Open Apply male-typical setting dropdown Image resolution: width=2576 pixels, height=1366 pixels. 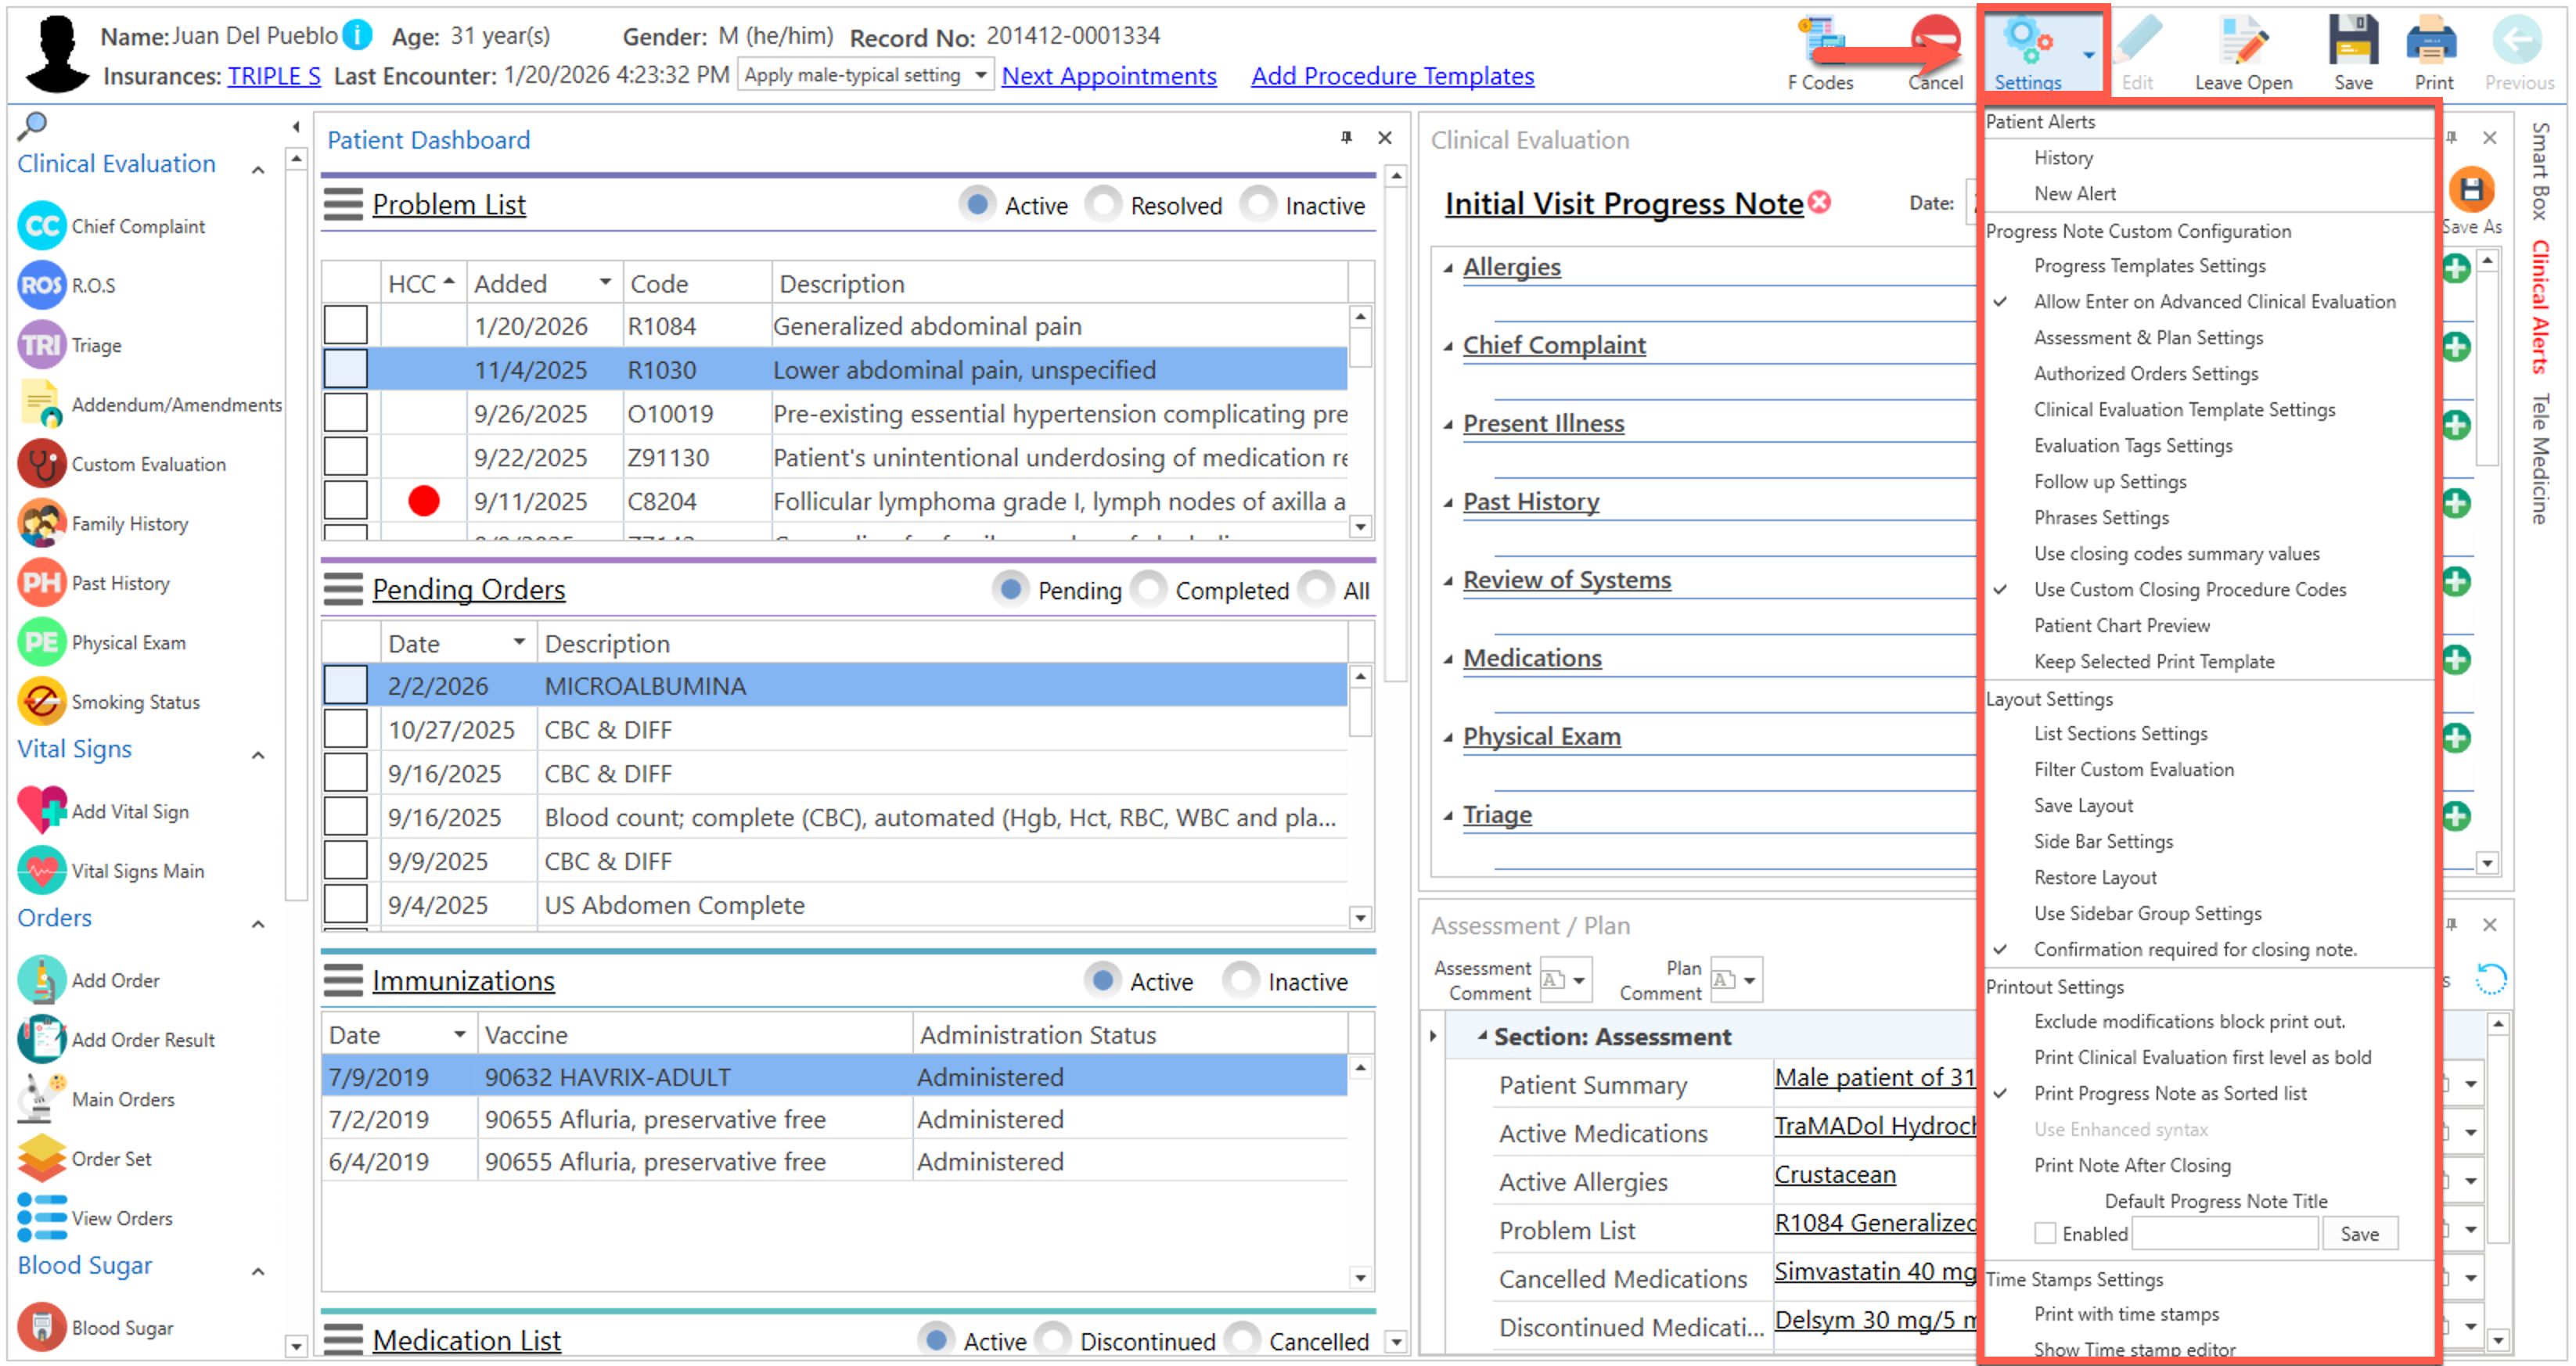[980, 75]
